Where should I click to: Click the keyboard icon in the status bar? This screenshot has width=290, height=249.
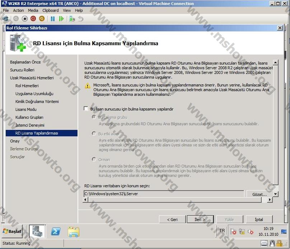264,243
